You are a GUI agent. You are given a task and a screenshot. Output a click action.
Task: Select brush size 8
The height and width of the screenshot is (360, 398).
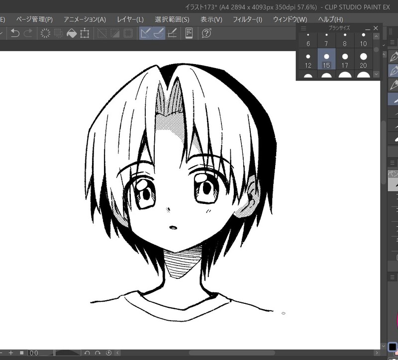[345, 40]
